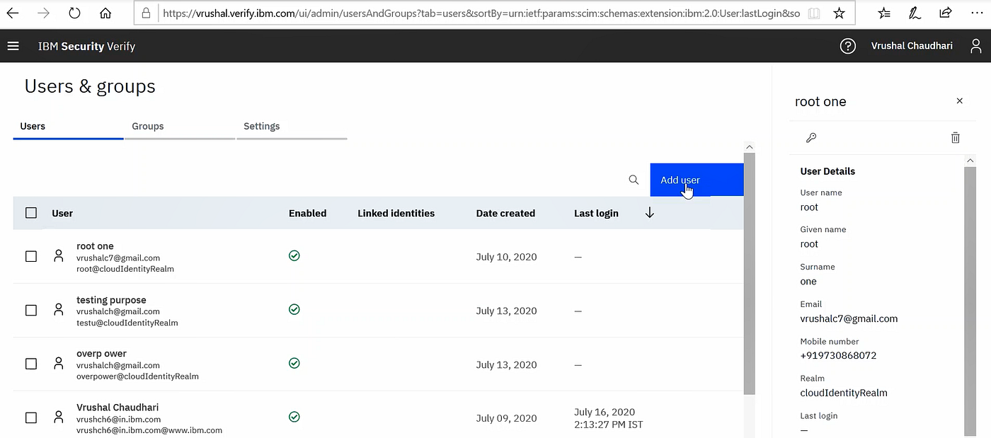991x438 pixels.
Task: Switch to the Groups tab
Action: click(x=147, y=126)
